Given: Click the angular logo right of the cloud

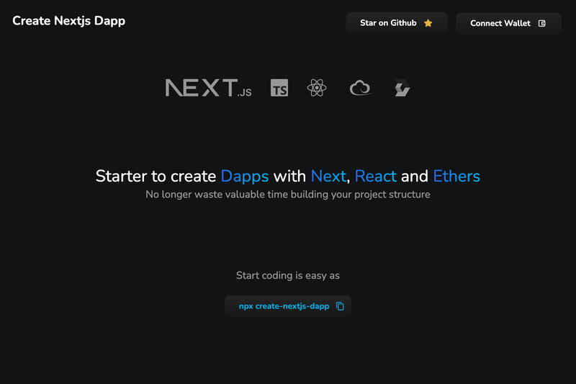Looking at the screenshot, I should point(402,88).
